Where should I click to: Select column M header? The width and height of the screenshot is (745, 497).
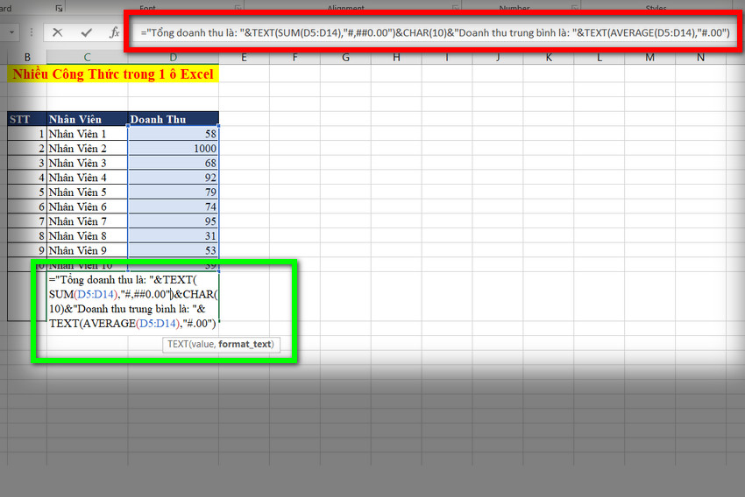[x=649, y=58]
